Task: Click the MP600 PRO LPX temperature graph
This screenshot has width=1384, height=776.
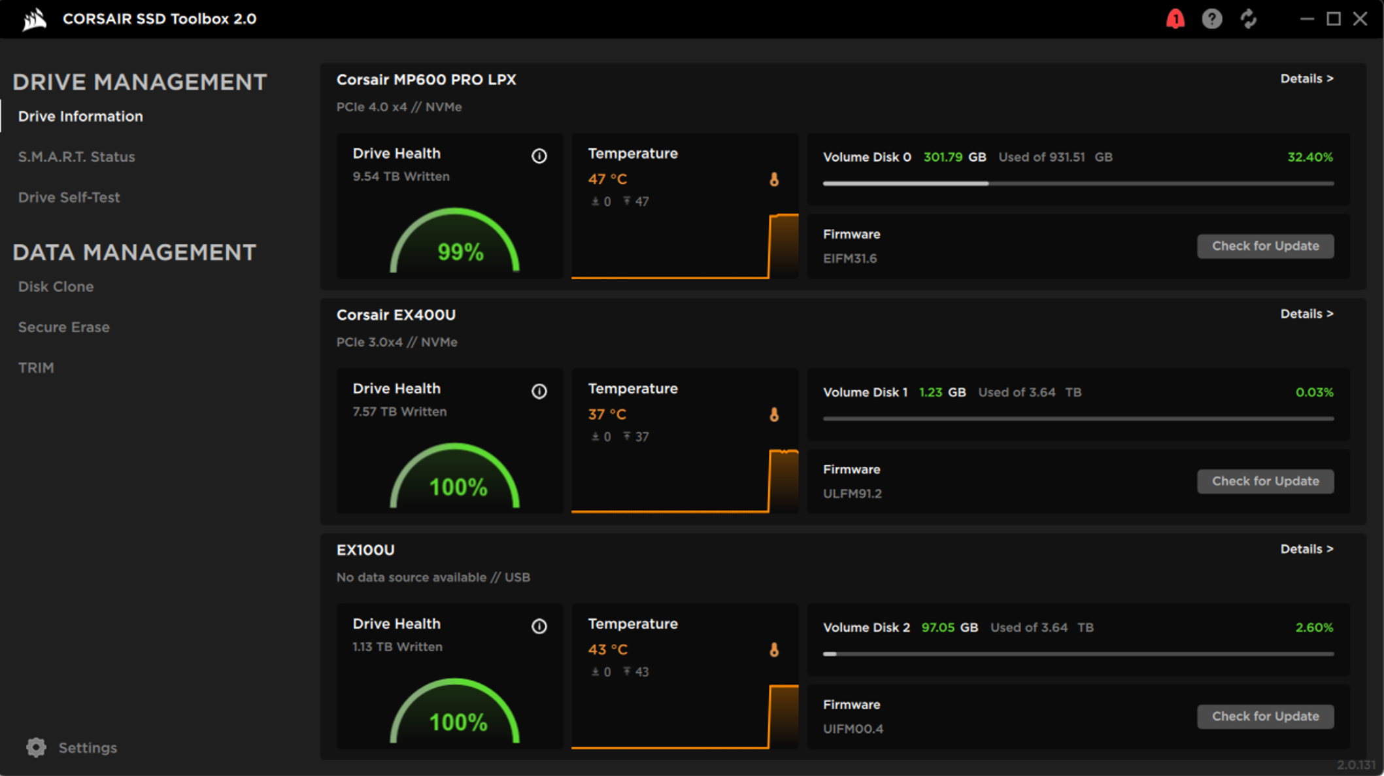Action: pos(684,246)
